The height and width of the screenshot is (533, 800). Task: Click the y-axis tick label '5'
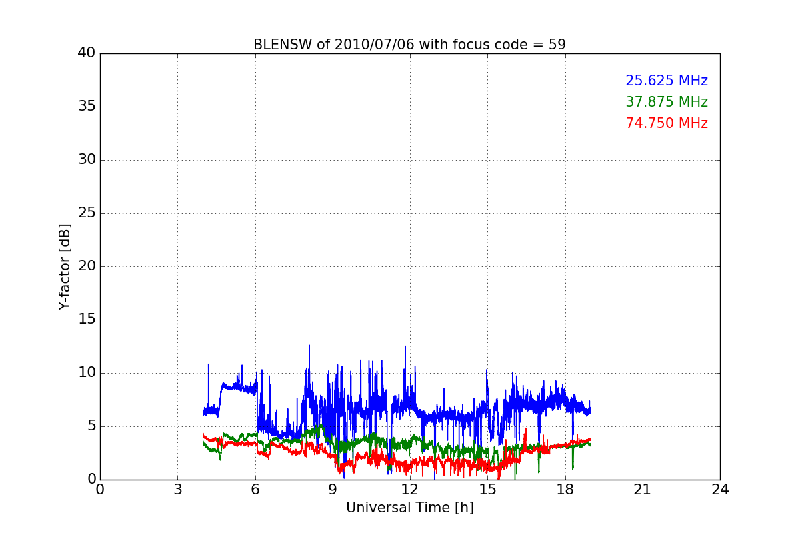(x=91, y=426)
